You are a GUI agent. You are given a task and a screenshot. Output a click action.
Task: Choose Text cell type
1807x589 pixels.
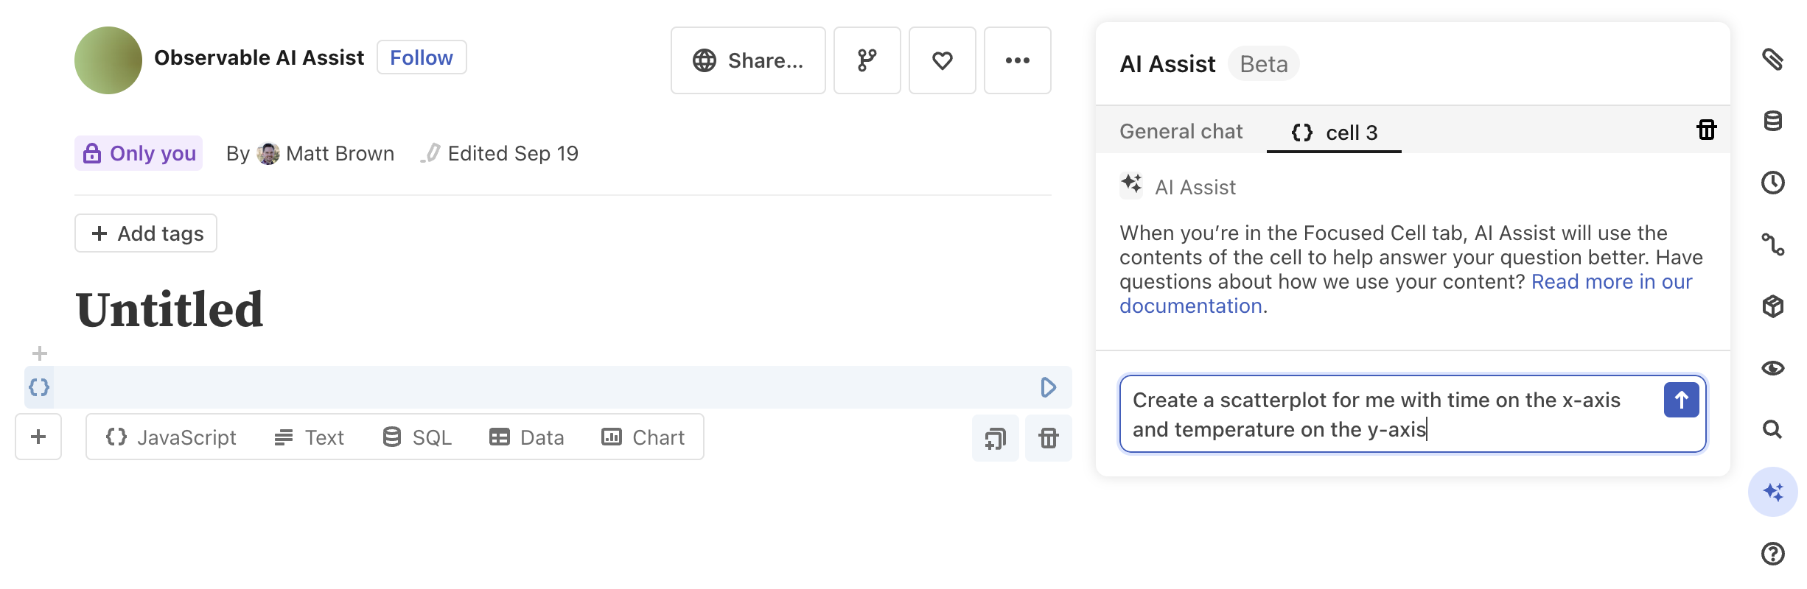[x=310, y=437]
